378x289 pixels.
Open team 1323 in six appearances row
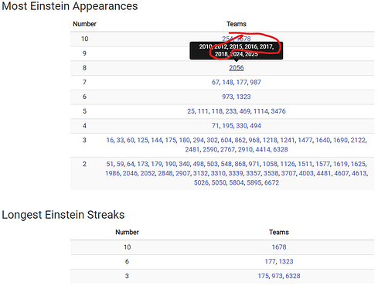pos(243,97)
